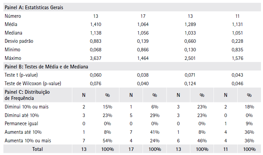Click the Painel C: Distribuição de Frequência header
Image resolution: width=263 pixels, height=155 pixels.
point(27,95)
